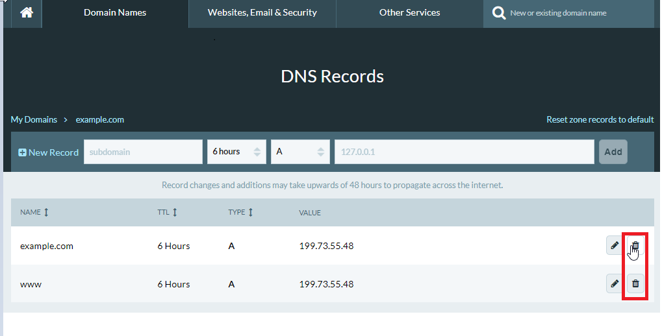Click the plus icon beside New Record

22,152
